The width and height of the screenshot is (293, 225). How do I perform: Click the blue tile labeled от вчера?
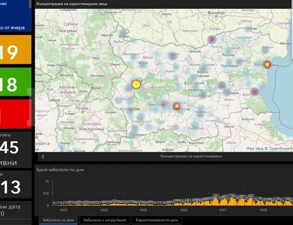(x=15, y=16)
